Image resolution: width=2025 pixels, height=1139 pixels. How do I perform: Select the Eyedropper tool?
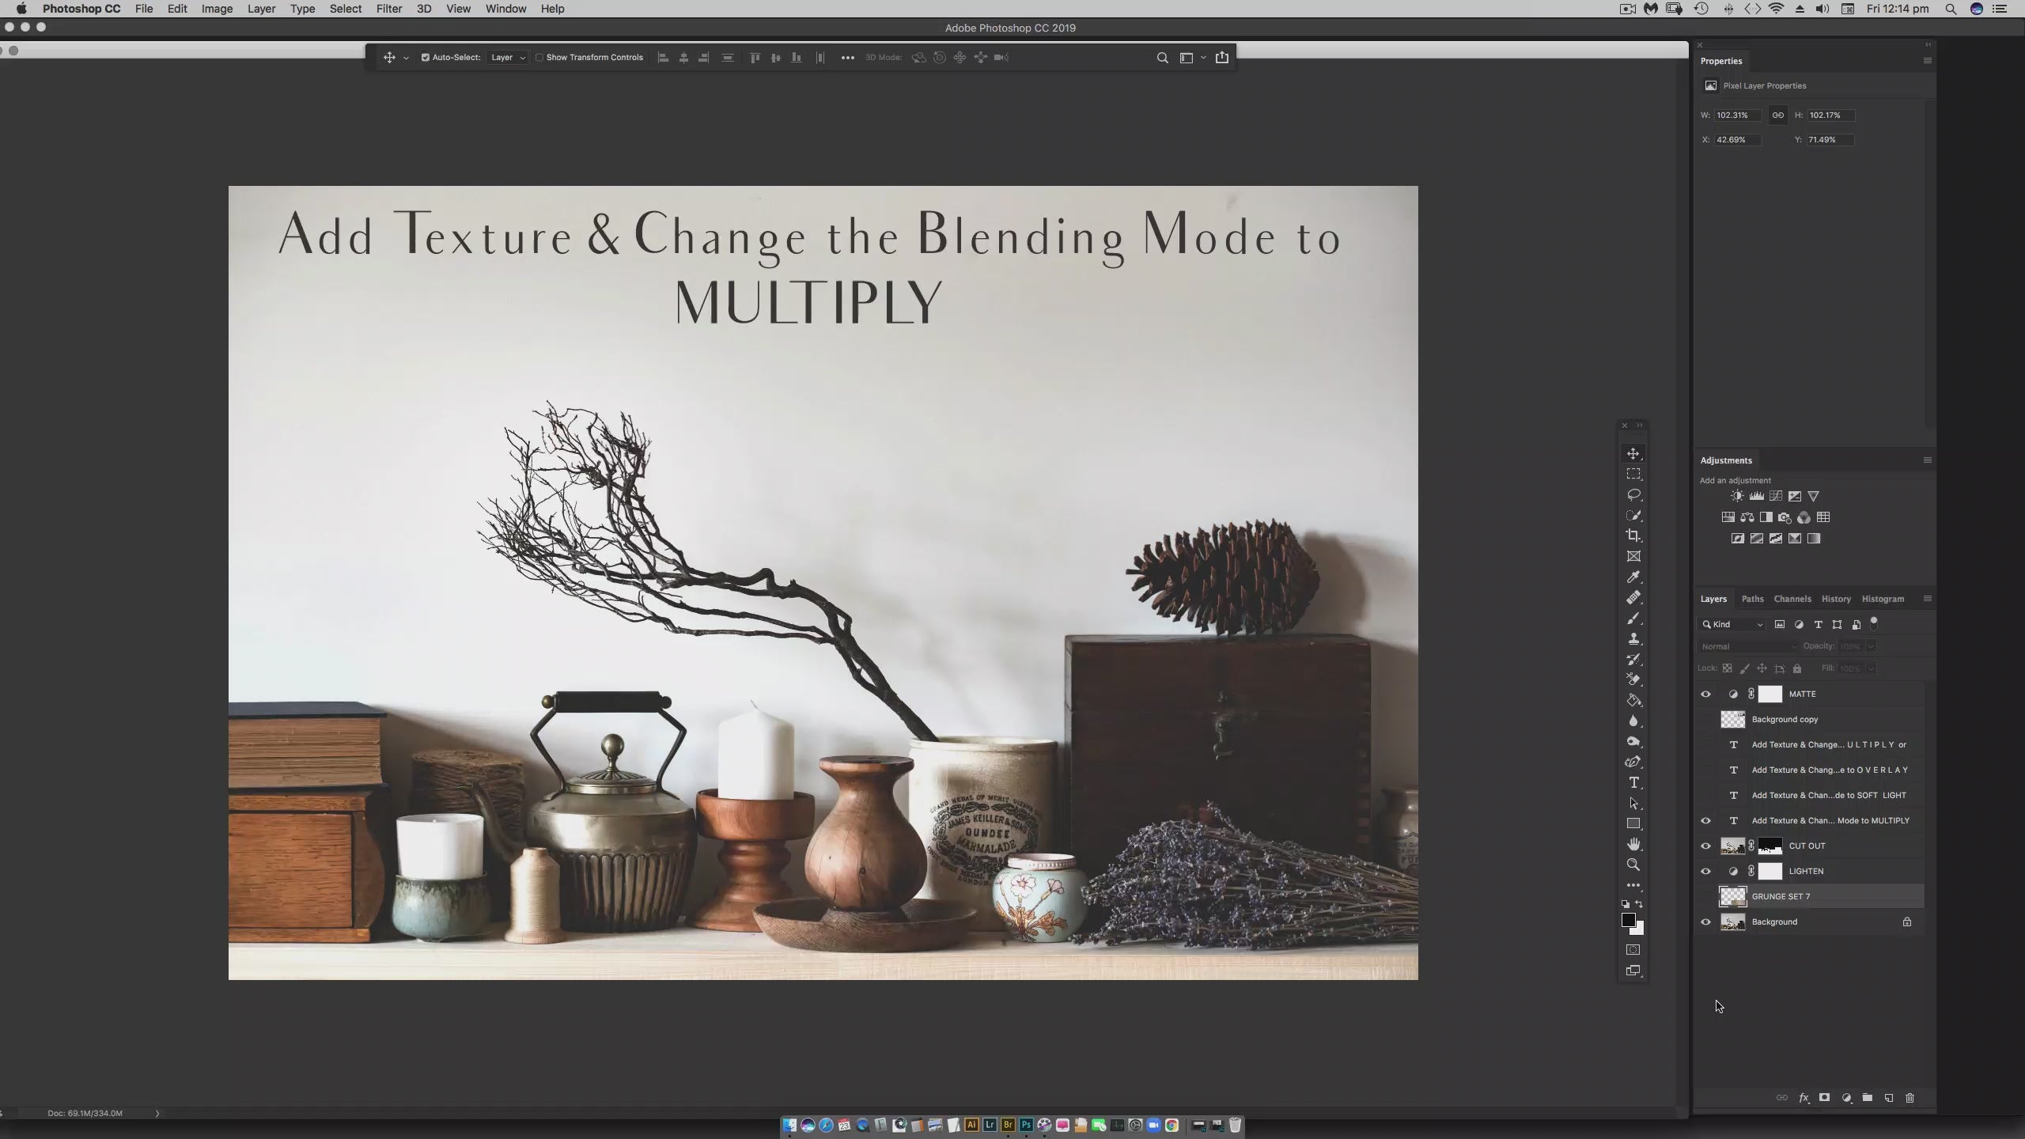(1633, 577)
